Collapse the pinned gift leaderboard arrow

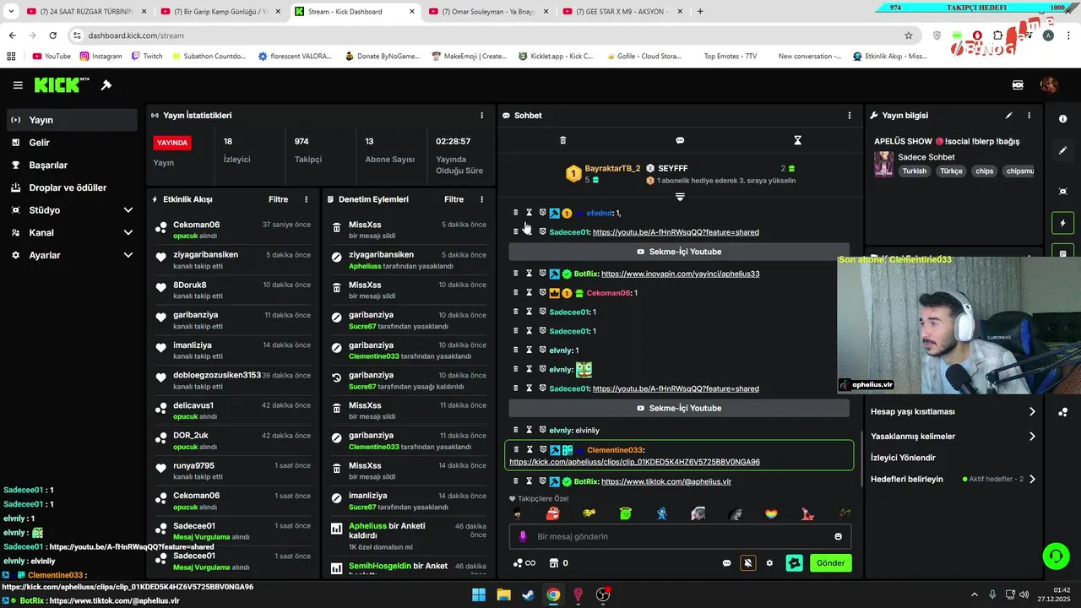(680, 197)
